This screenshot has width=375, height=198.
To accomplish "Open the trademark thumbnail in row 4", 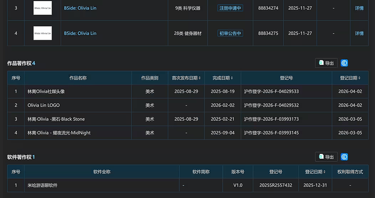I will pos(42,33).
